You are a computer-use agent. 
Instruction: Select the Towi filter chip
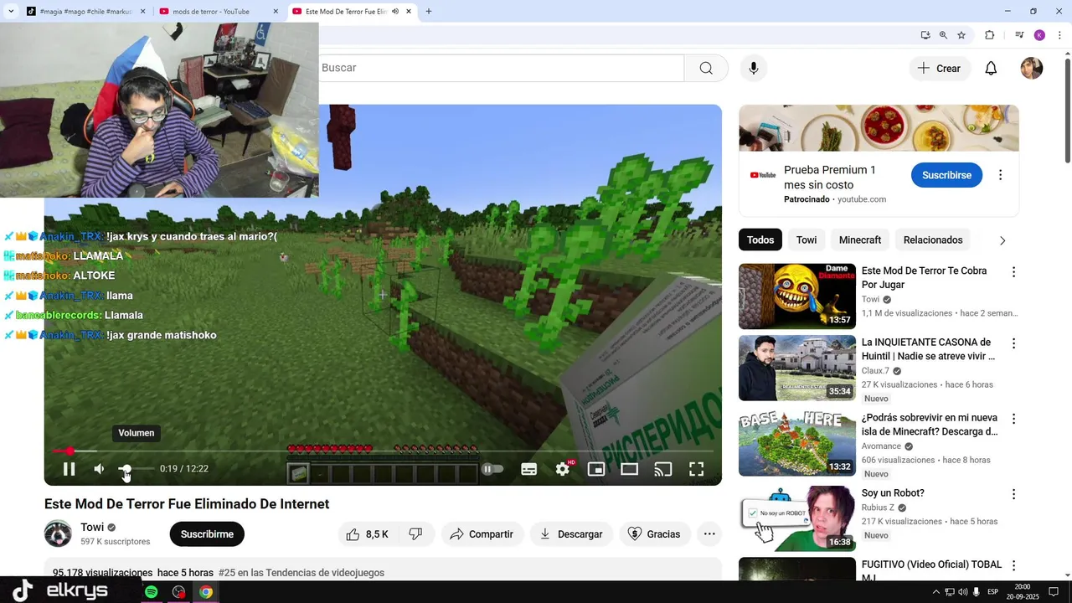coord(807,240)
